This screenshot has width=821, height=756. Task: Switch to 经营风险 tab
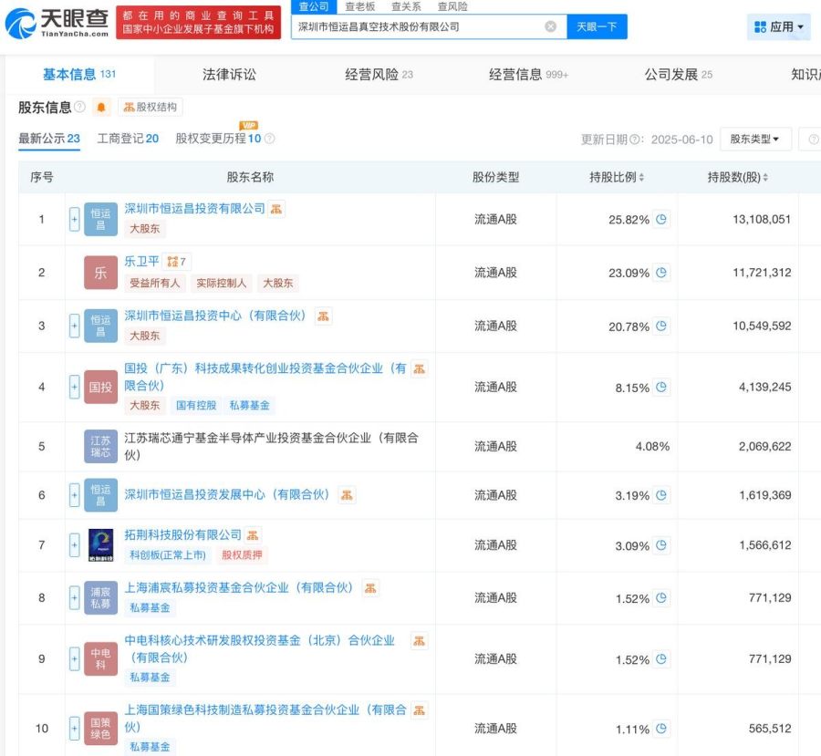click(x=379, y=75)
